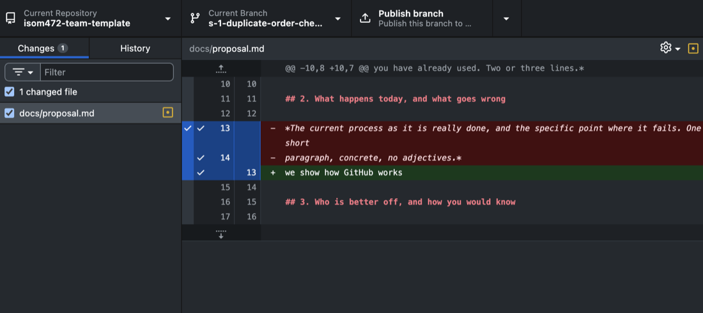The width and height of the screenshot is (703, 313).
Task: Switch to the History tab
Action: tap(135, 49)
